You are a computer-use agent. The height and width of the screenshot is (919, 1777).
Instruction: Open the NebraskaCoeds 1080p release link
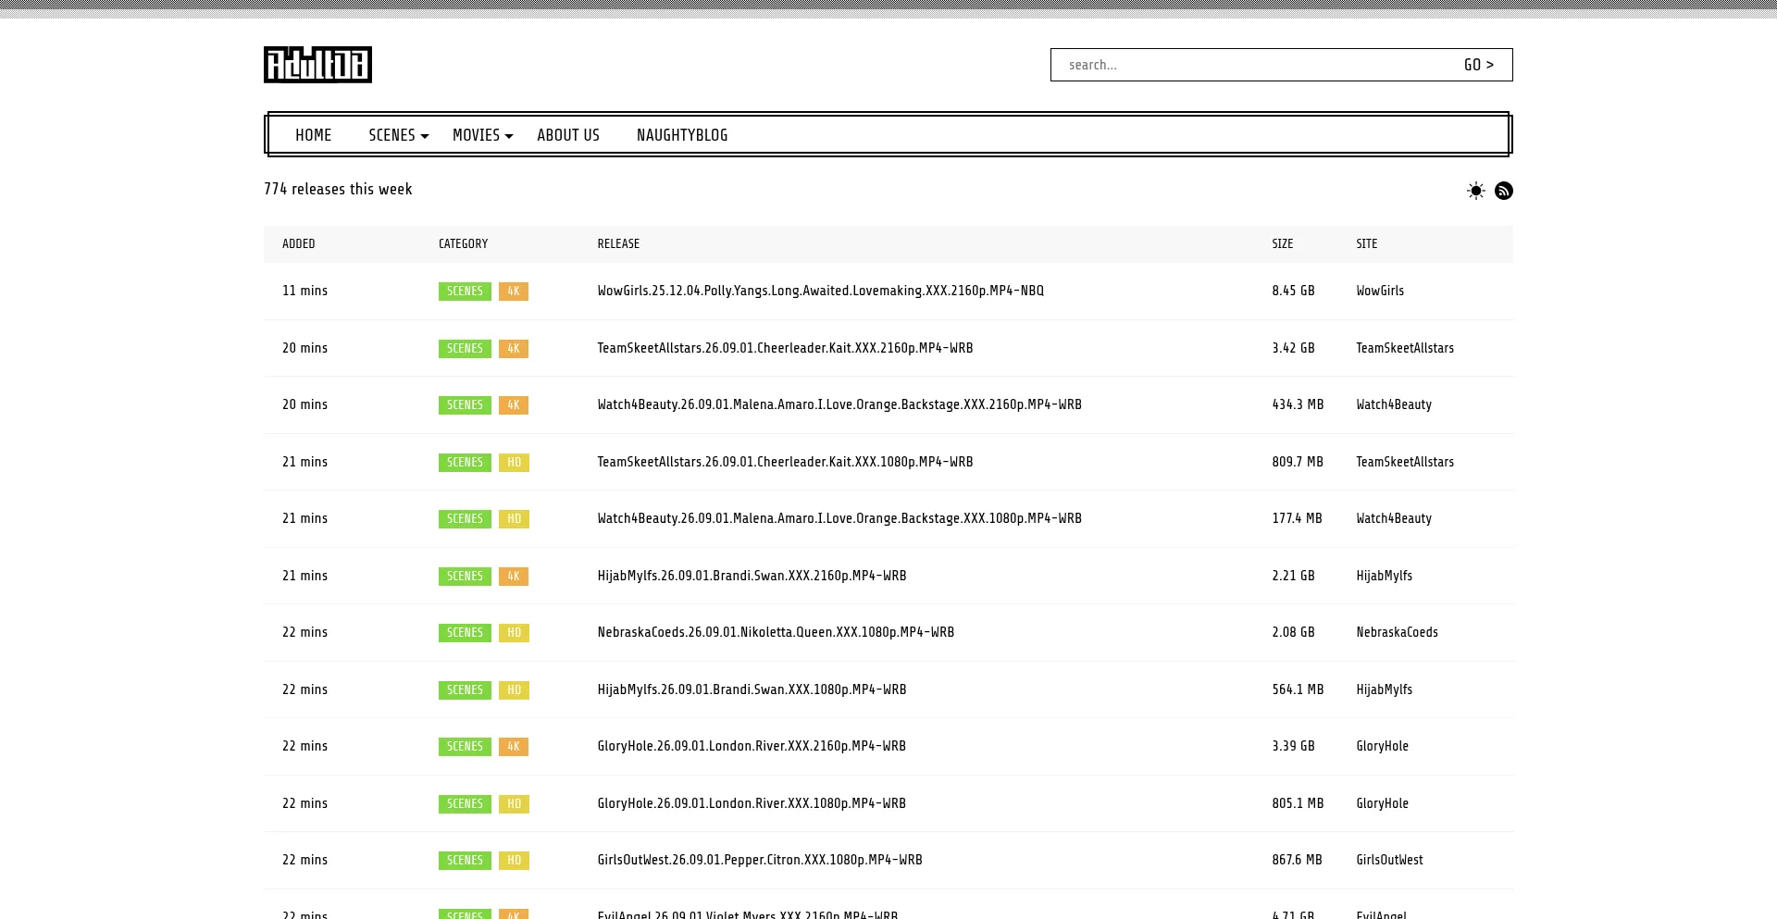[776, 632]
